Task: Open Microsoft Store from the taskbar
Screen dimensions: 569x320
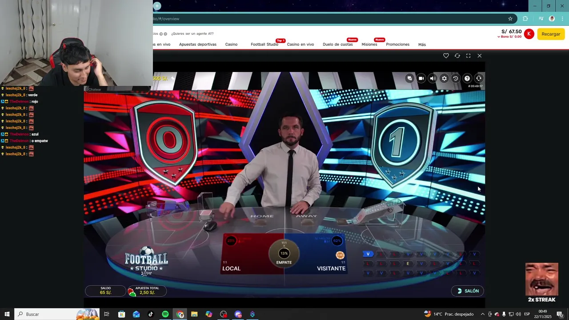Action: point(121,314)
